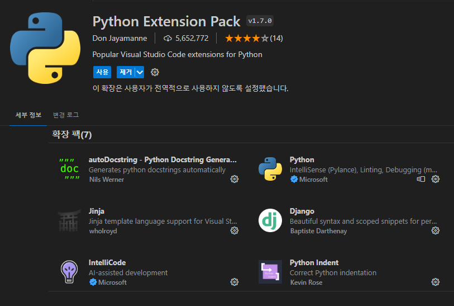Click publisher name Baptiste Darthenay
454x306 pixels.
[x=318, y=231]
